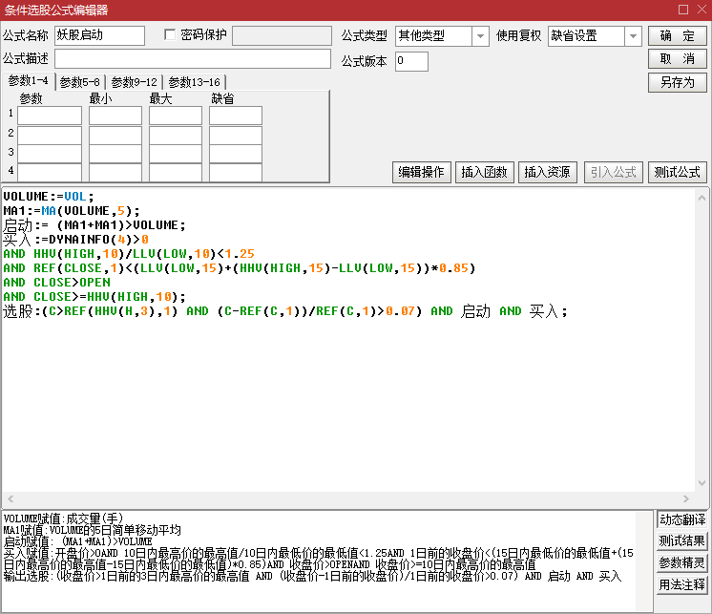The image size is (712, 614).
Task: Click the horizontal scroll-right arrow
Action: 686,498
